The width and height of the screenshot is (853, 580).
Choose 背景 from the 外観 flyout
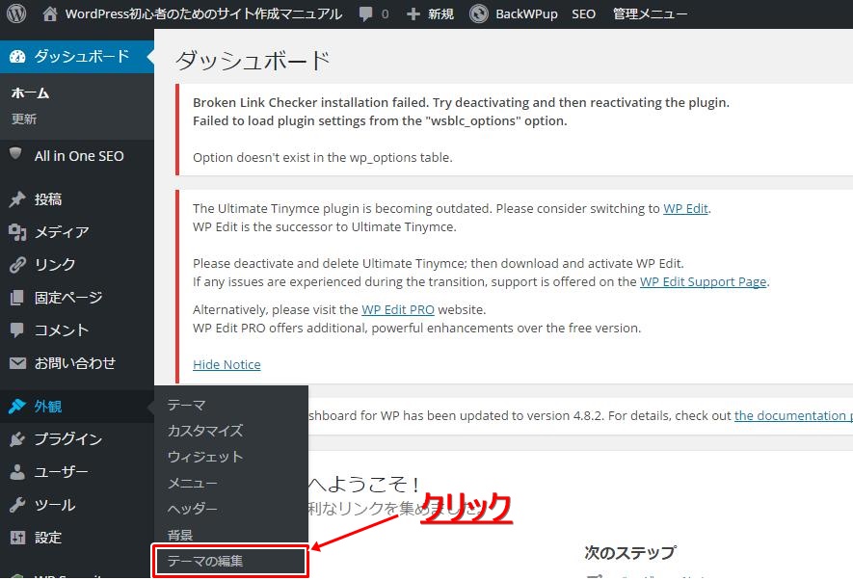pos(180,535)
